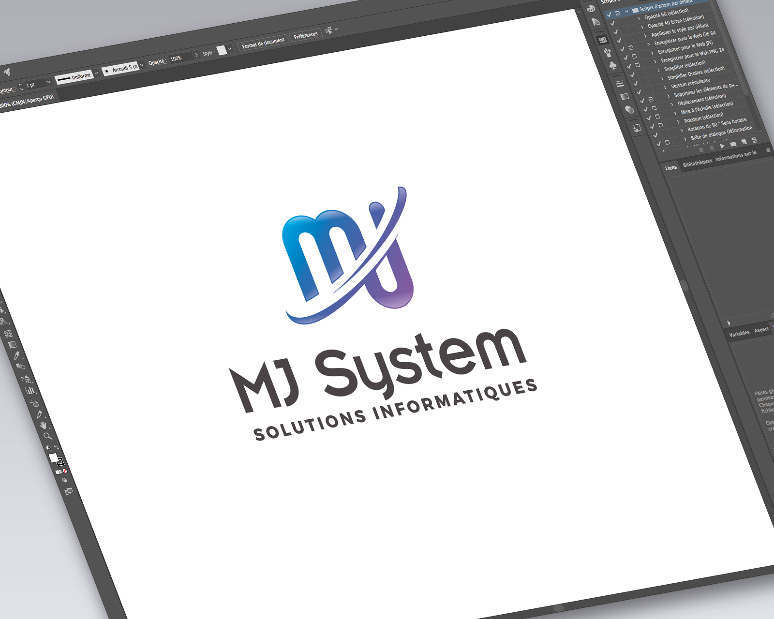Image resolution: width=774 pixels, height=619 pixels.
Task: Open the Color Guide panel icon
Action: click(596, 22)
